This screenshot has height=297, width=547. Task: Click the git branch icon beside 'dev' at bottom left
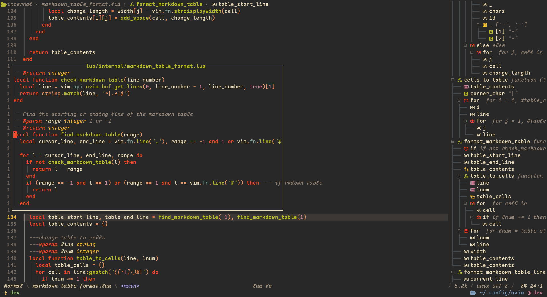click(6, 293)
